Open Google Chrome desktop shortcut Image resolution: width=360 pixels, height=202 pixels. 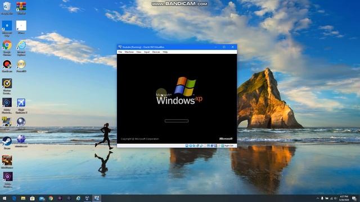[7, 48]
